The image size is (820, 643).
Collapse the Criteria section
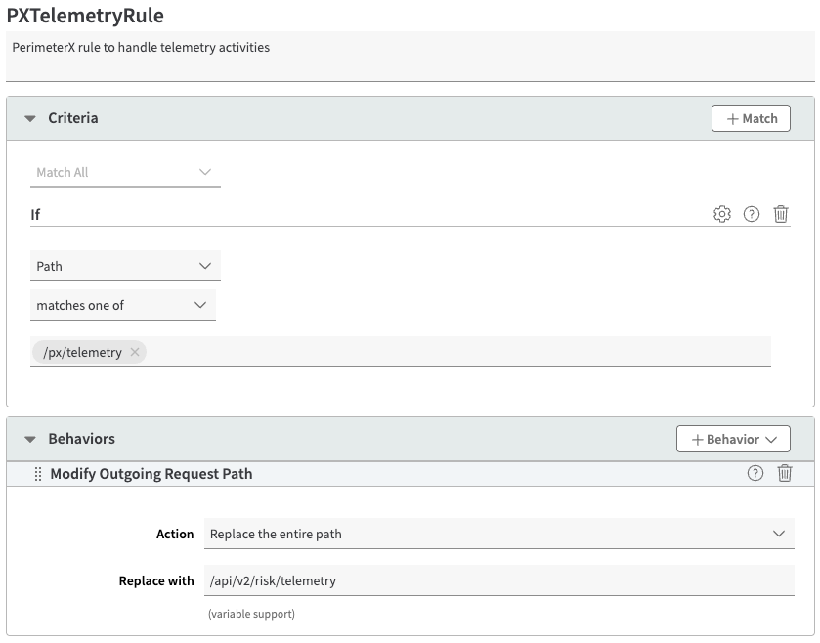[30, 118]
